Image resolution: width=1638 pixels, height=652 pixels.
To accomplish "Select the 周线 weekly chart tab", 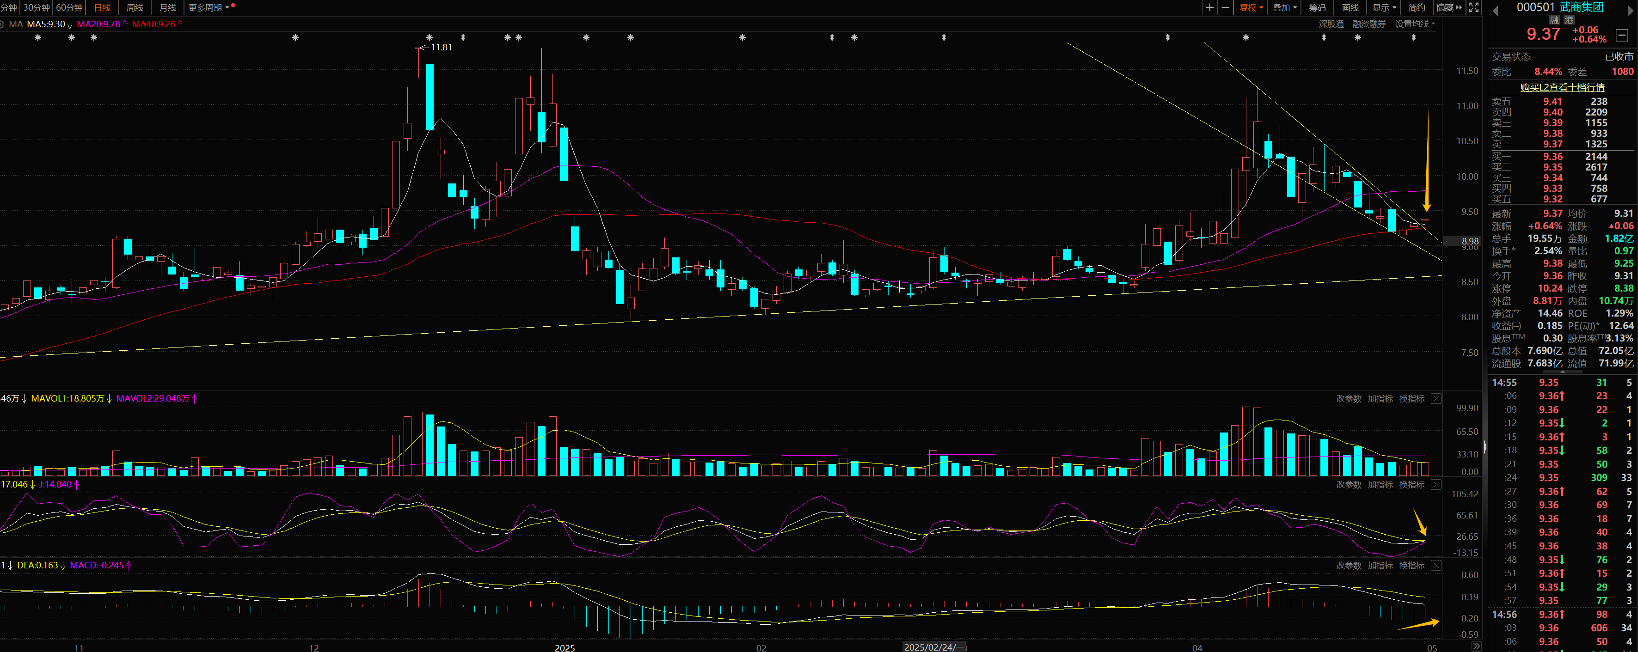I will [x=135, y=8].
